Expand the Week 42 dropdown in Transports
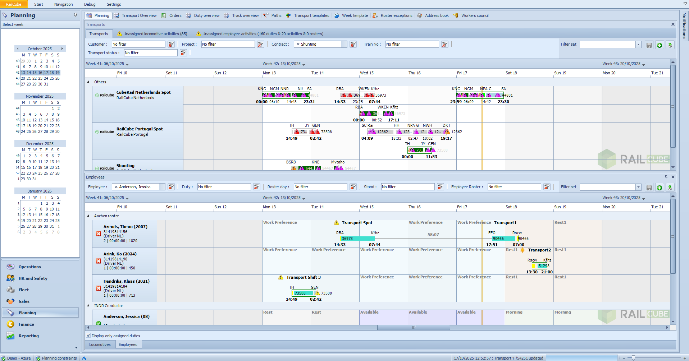689x361 pixels. 304,64
